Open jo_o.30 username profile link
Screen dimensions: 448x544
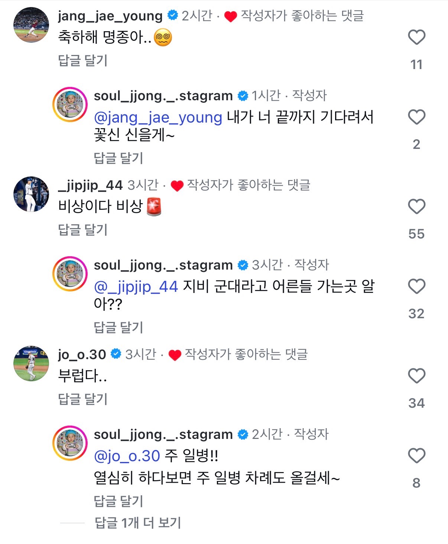pyautogui.click(x=82, y=355)
